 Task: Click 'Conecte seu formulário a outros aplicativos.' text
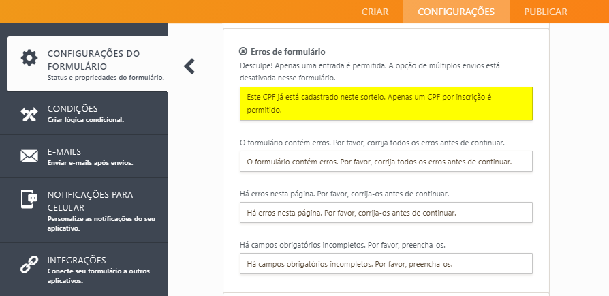(99, 276)
